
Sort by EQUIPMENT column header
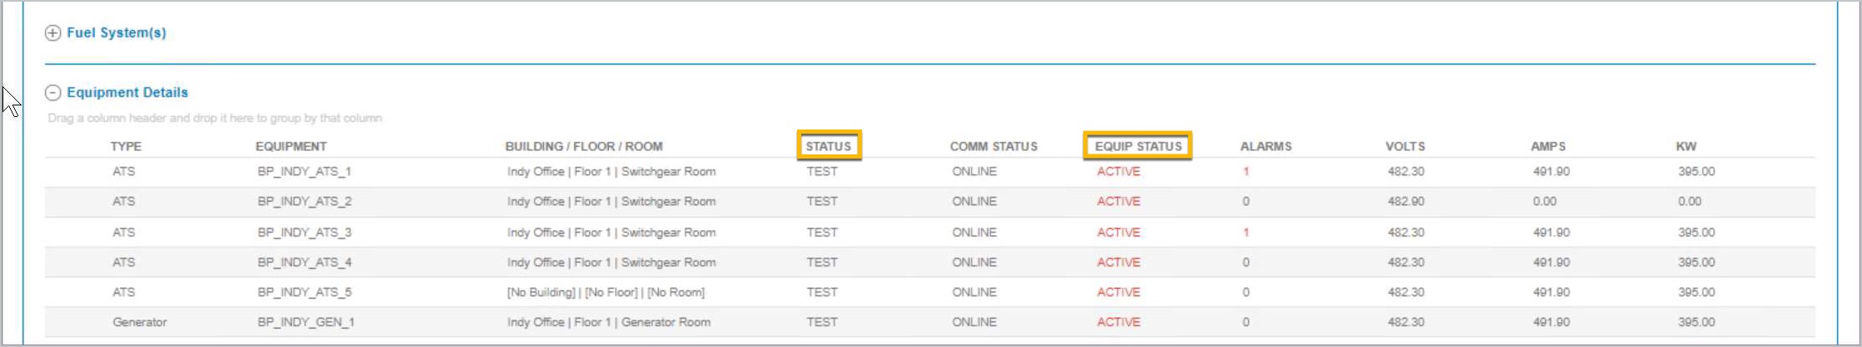291,146
